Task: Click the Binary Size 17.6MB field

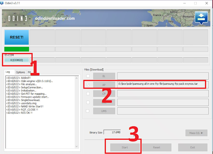Action: (x=112, y=132)
